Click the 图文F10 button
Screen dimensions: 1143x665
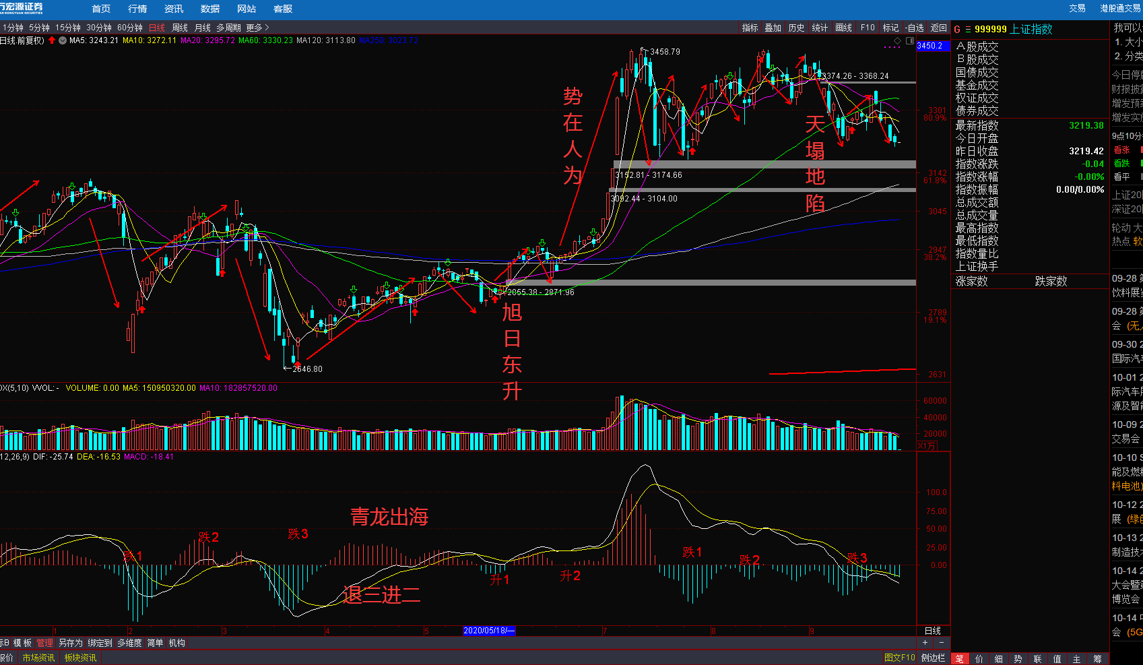coord(899,658)
